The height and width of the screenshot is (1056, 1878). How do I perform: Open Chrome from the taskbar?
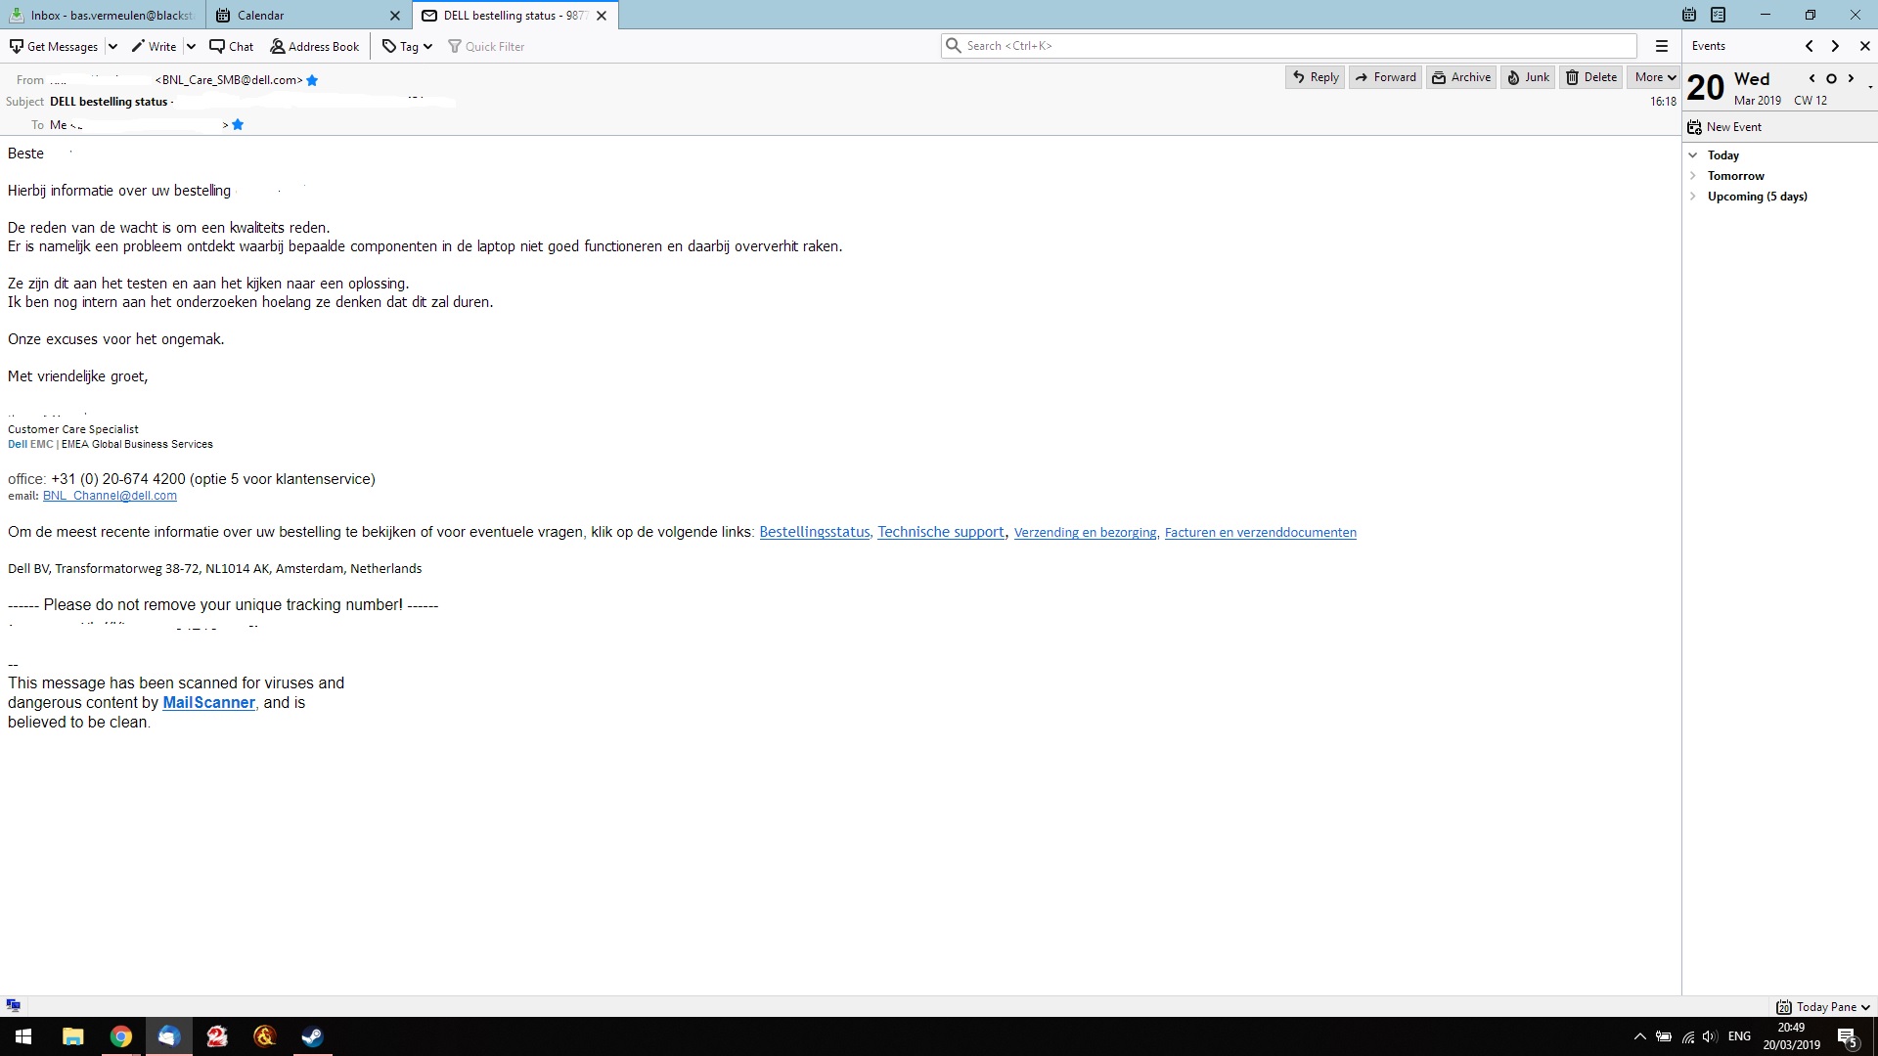click(x=121, y=1036)
